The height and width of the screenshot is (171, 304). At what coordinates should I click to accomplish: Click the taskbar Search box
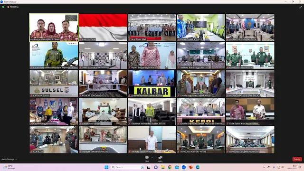[x=128, y=167]
